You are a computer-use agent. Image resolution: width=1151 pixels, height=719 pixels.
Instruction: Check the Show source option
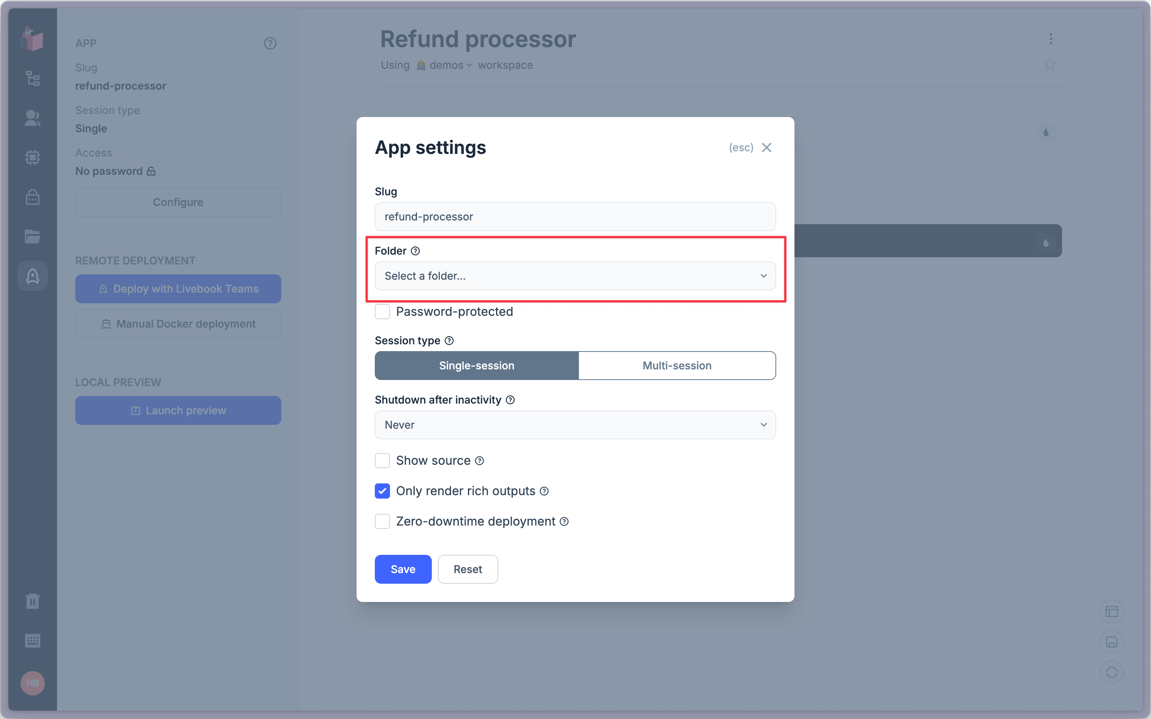pyautogui.click(x=382, y=460)
